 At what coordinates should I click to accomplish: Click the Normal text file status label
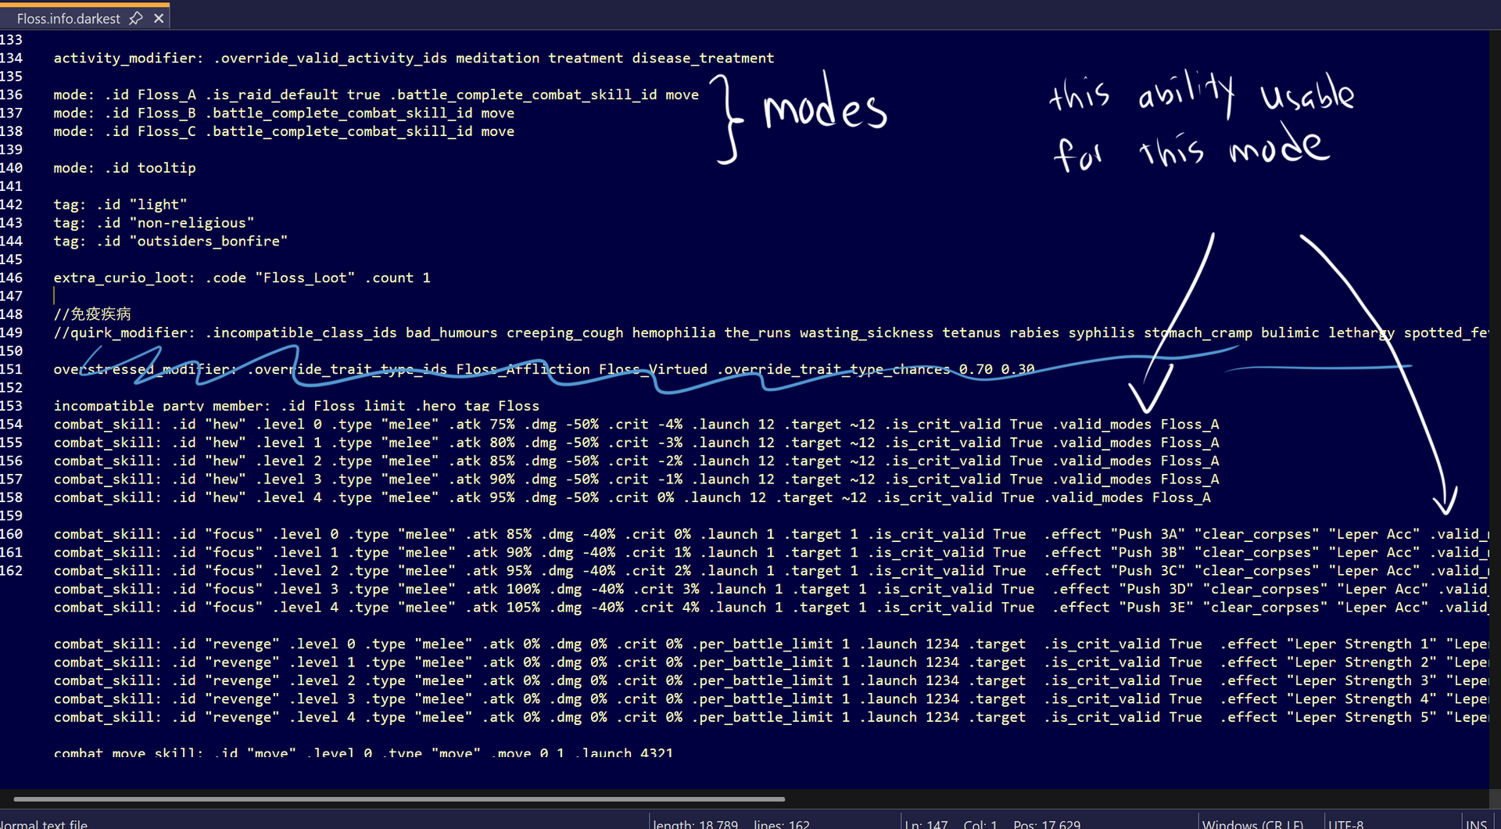click(44, 824)
